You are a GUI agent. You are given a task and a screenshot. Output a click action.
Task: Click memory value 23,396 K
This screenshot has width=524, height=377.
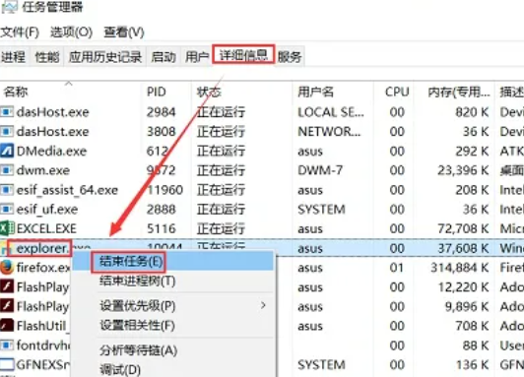click(x=463, y=170)
